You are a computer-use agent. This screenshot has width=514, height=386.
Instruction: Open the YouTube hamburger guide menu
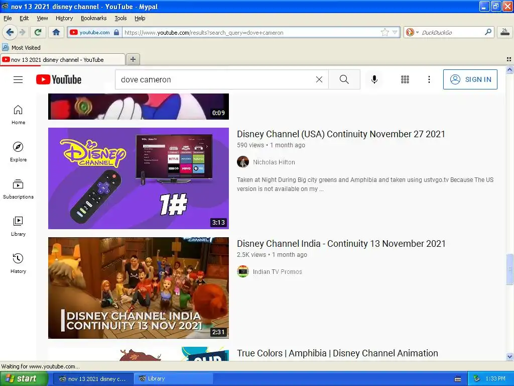[x=18, y=79]
